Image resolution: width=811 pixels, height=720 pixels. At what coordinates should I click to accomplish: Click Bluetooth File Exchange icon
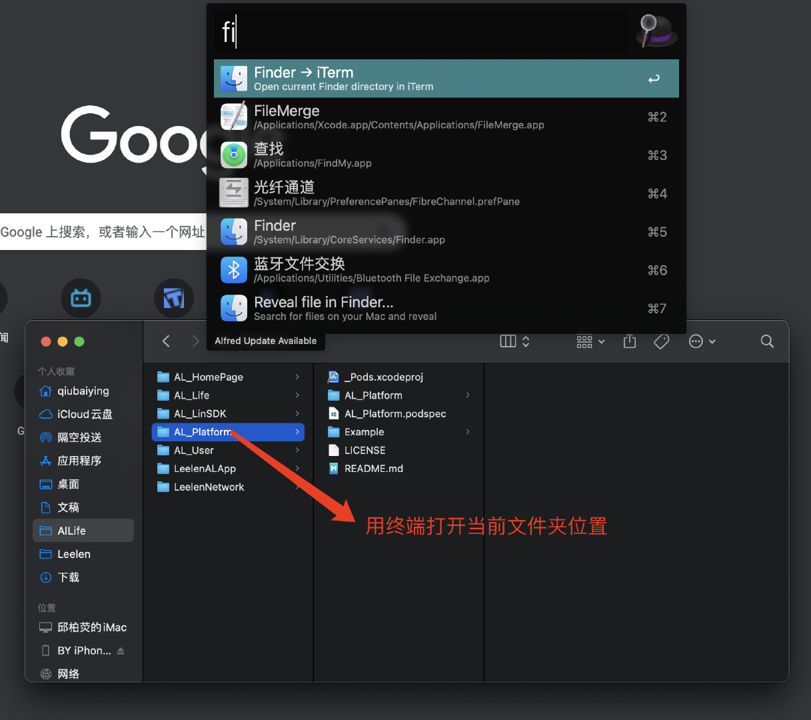234,270
